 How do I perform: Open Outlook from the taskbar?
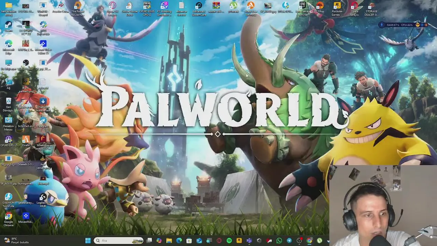pyautogui.click(x=199, y=241)
